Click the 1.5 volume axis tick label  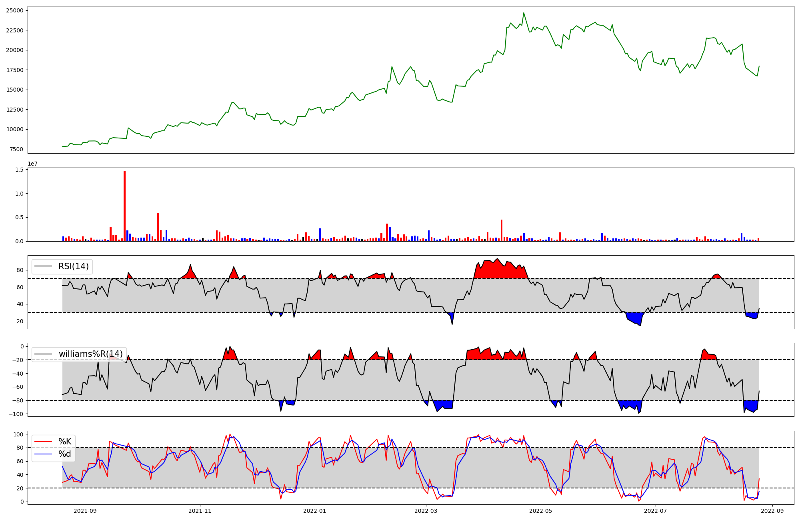coord(19,170)
